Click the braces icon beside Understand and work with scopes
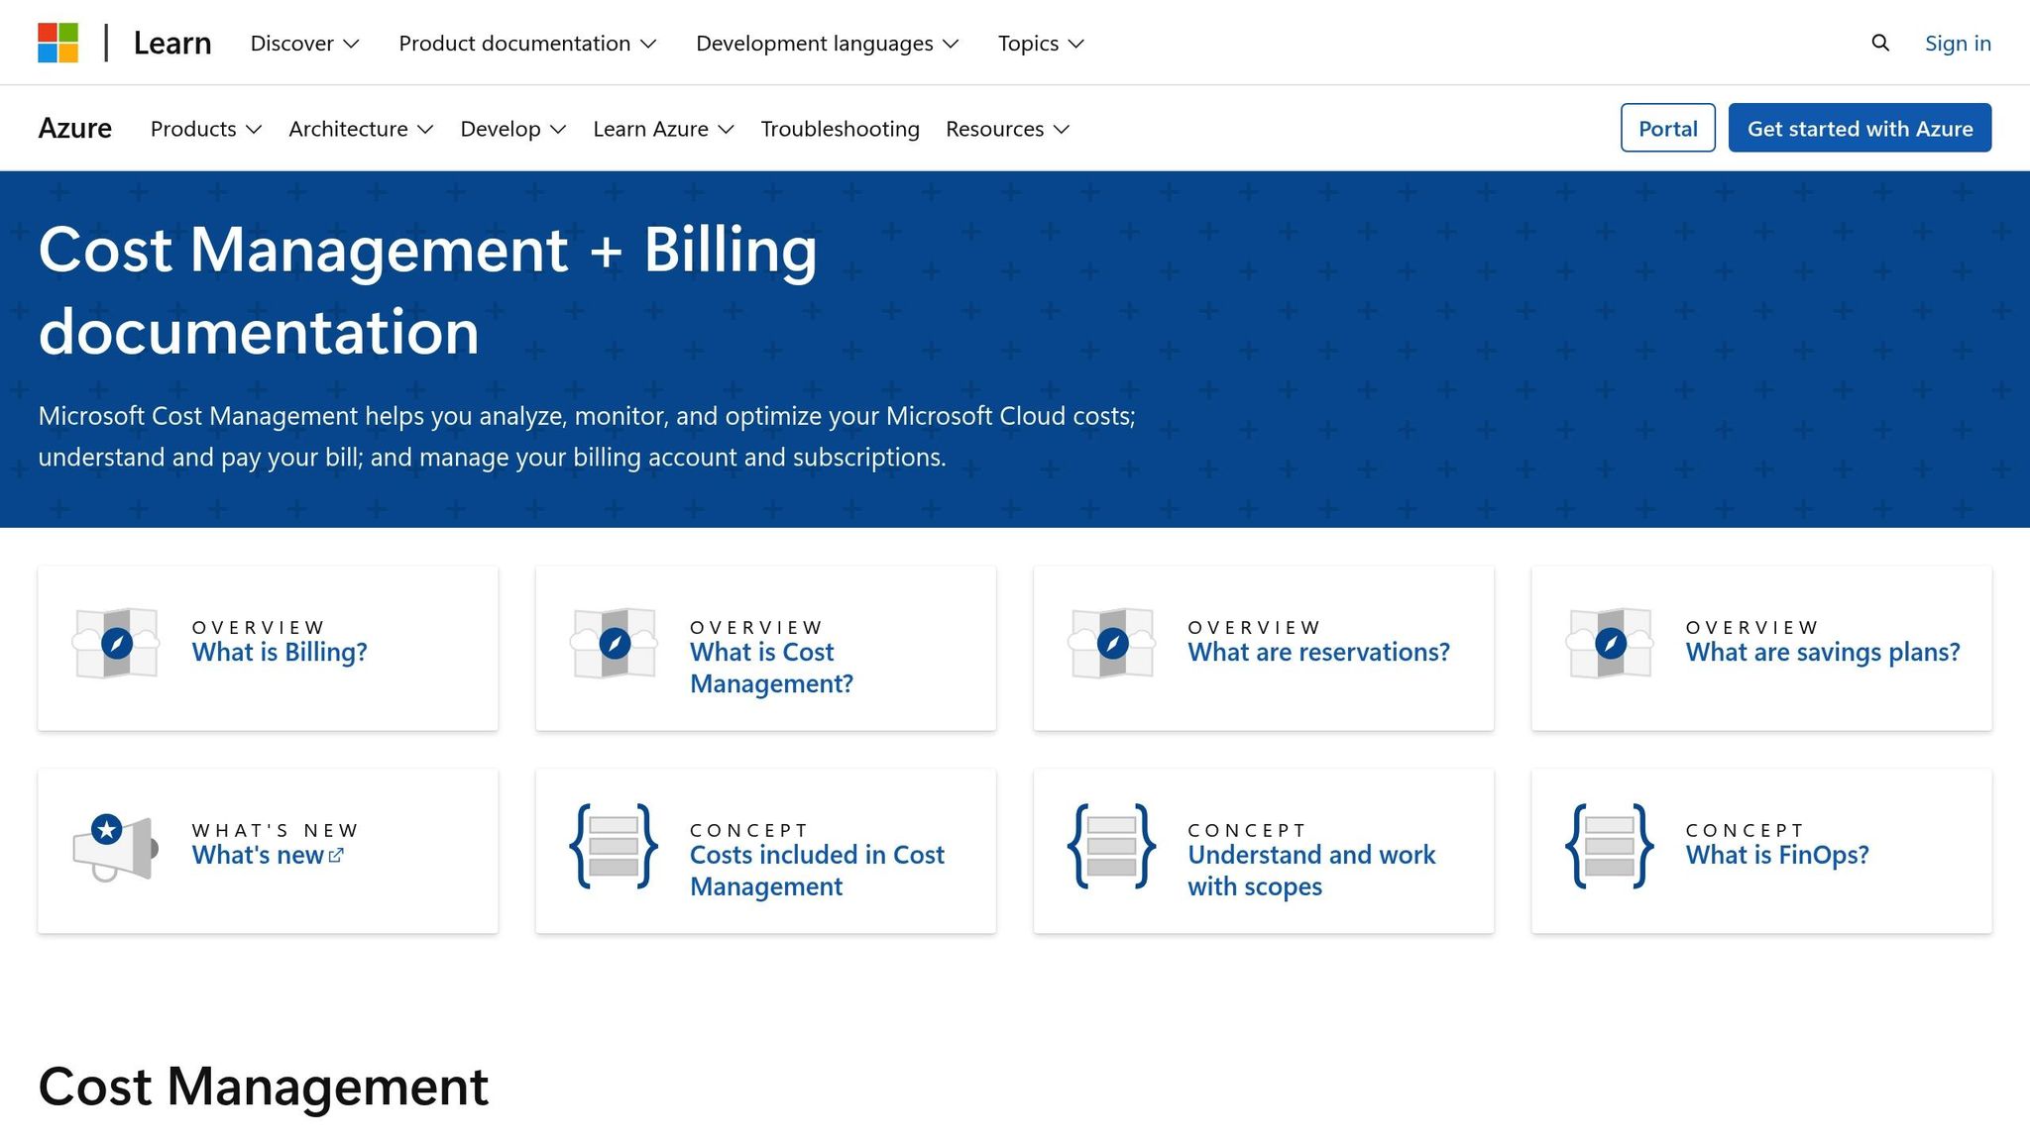 pyautogui.click(x=1111, y=846)
